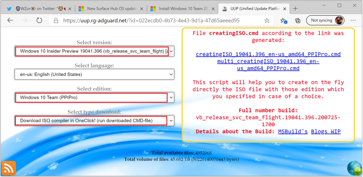Go back to the previous page

pyautogui.click(x=10, y=20)
